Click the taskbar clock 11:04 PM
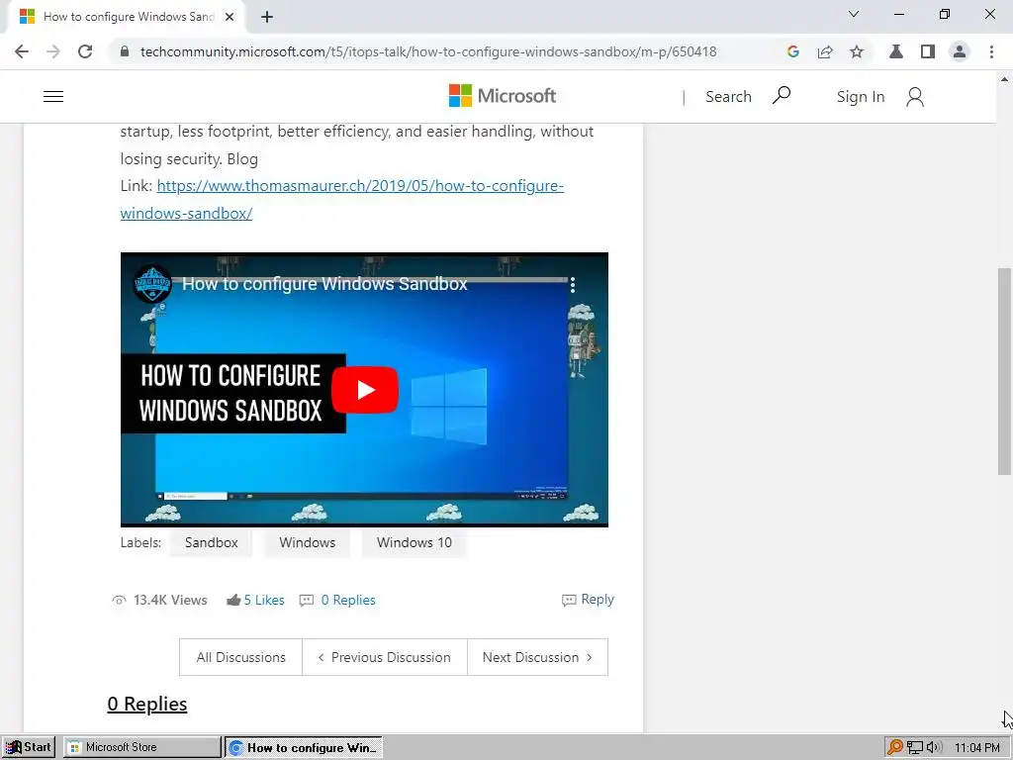This screenshot has height=760, width=1013. coord(976,748)
